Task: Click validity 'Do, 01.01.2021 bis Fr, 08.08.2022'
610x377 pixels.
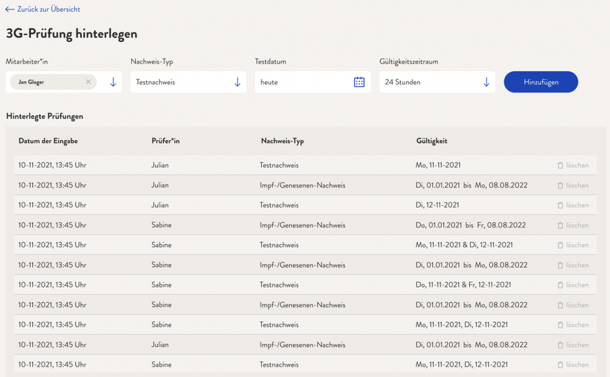Action: [471, 225]
